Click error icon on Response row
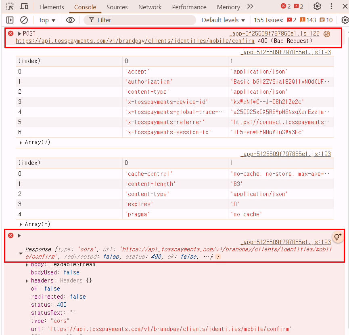 (10, 235)
